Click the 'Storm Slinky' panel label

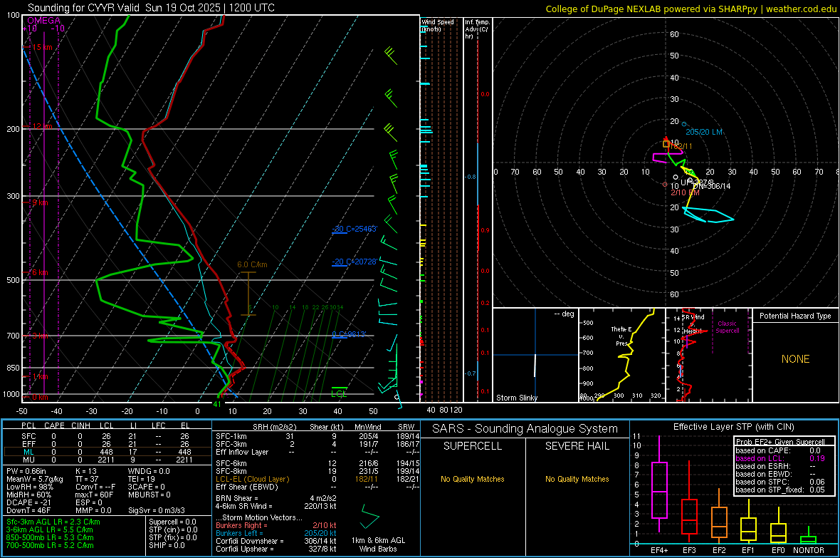pos(516,398)
